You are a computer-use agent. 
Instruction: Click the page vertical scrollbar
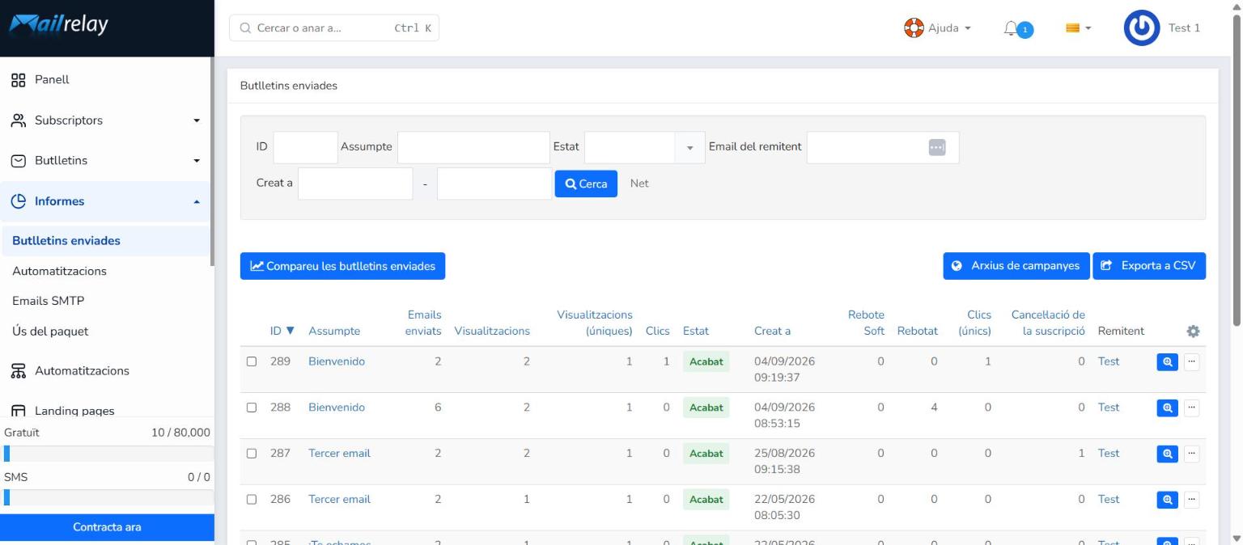pos(1235,170)
